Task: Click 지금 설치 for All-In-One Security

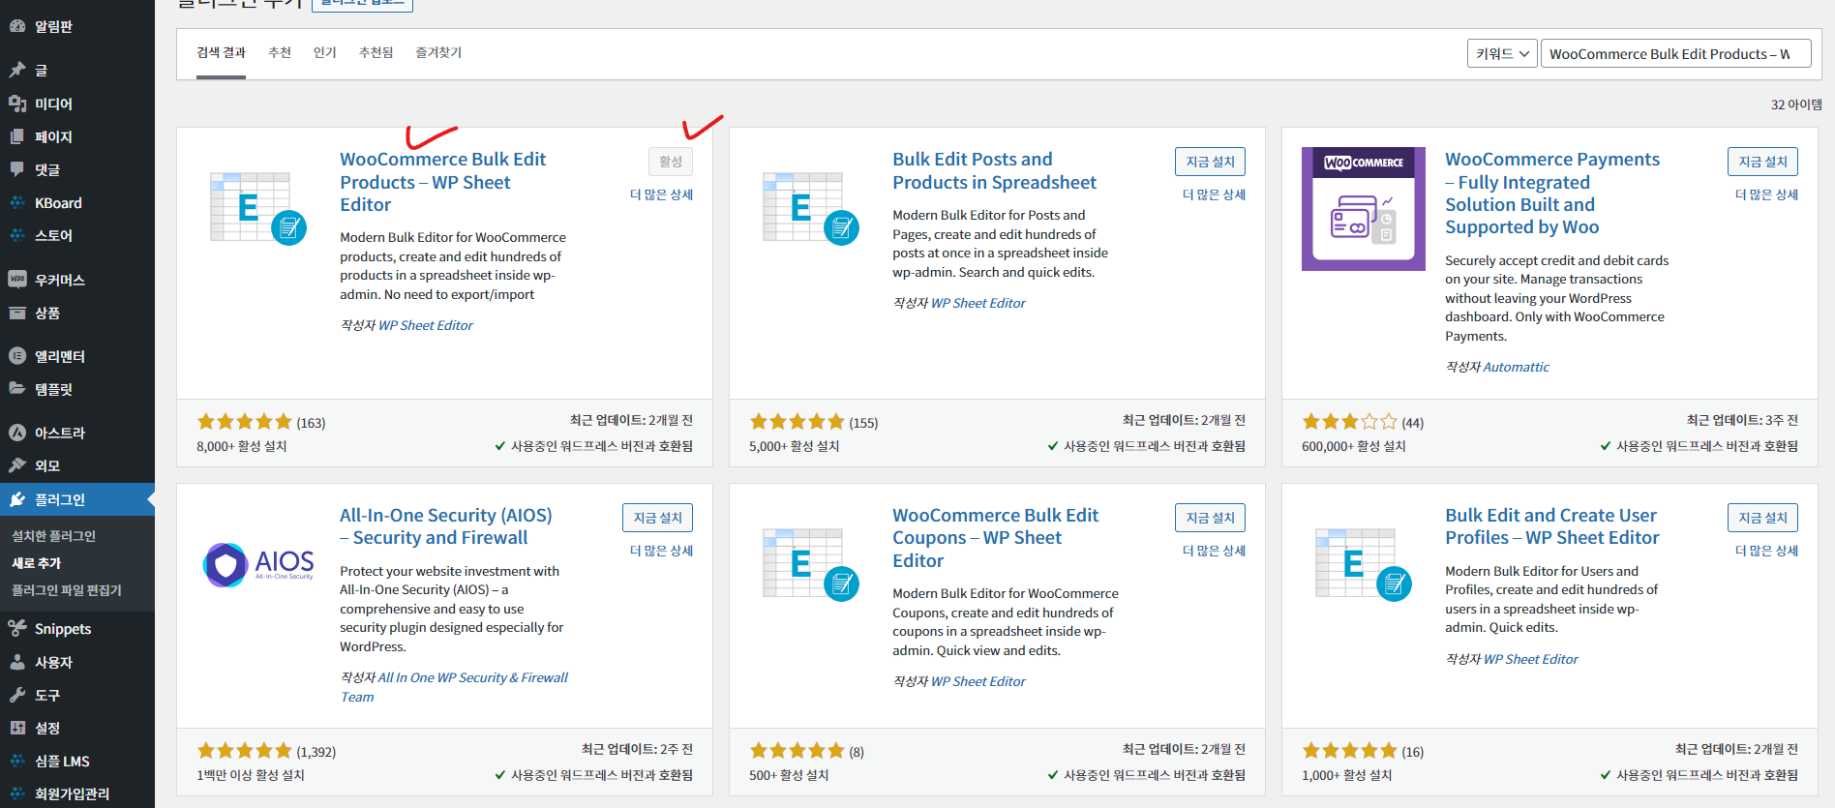Action: click(x=657, y=518)
